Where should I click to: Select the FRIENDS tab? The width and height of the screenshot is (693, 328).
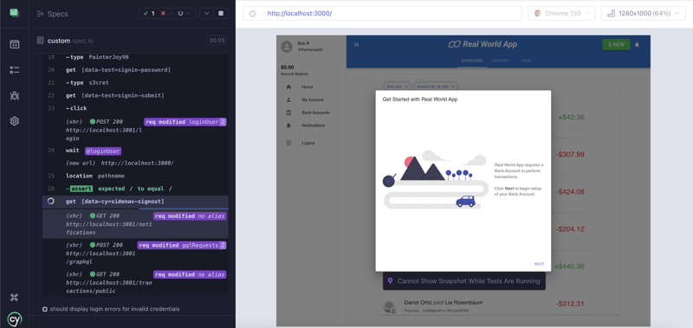(x=500, y=61)
